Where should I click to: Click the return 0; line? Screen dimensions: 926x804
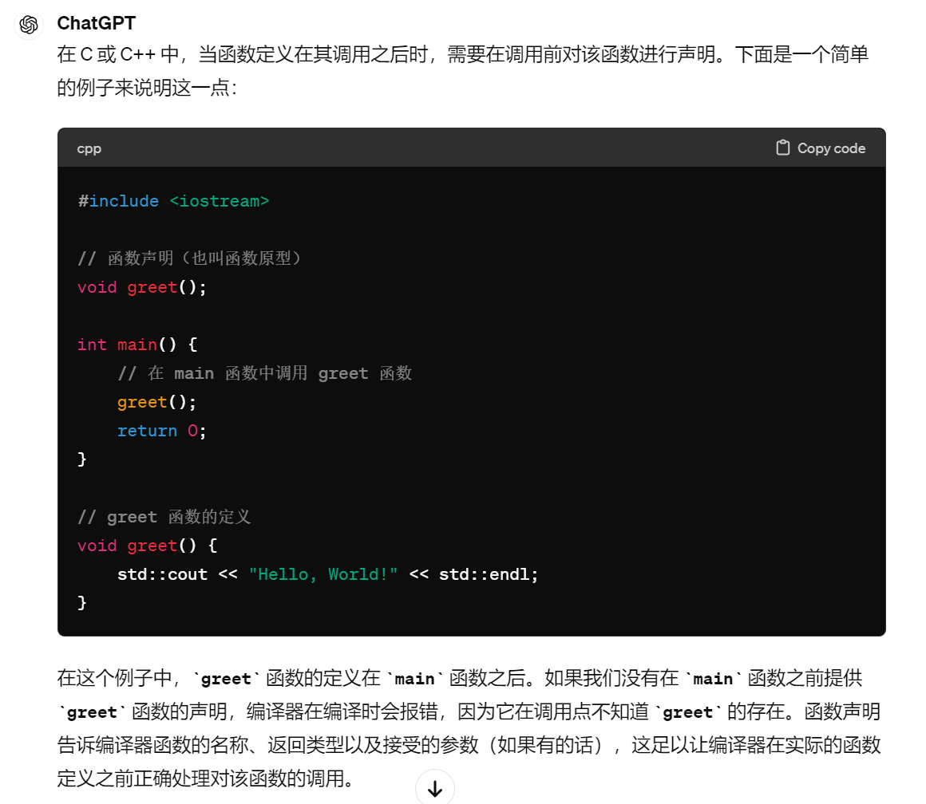click(162, 431)
